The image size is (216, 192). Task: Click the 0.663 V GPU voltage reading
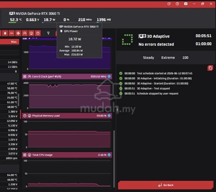click(33, 20)
